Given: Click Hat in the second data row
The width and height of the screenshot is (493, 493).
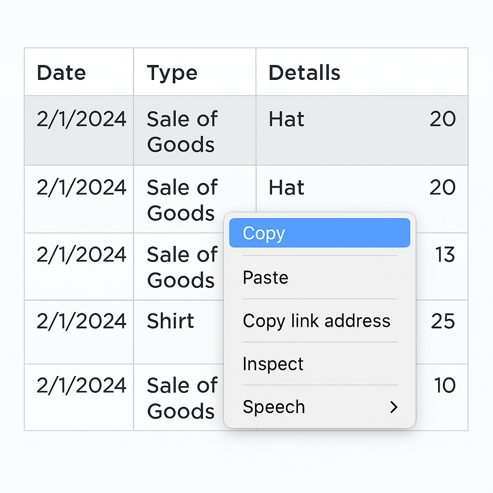Looking at the screenshot, I should click(286, 188).
